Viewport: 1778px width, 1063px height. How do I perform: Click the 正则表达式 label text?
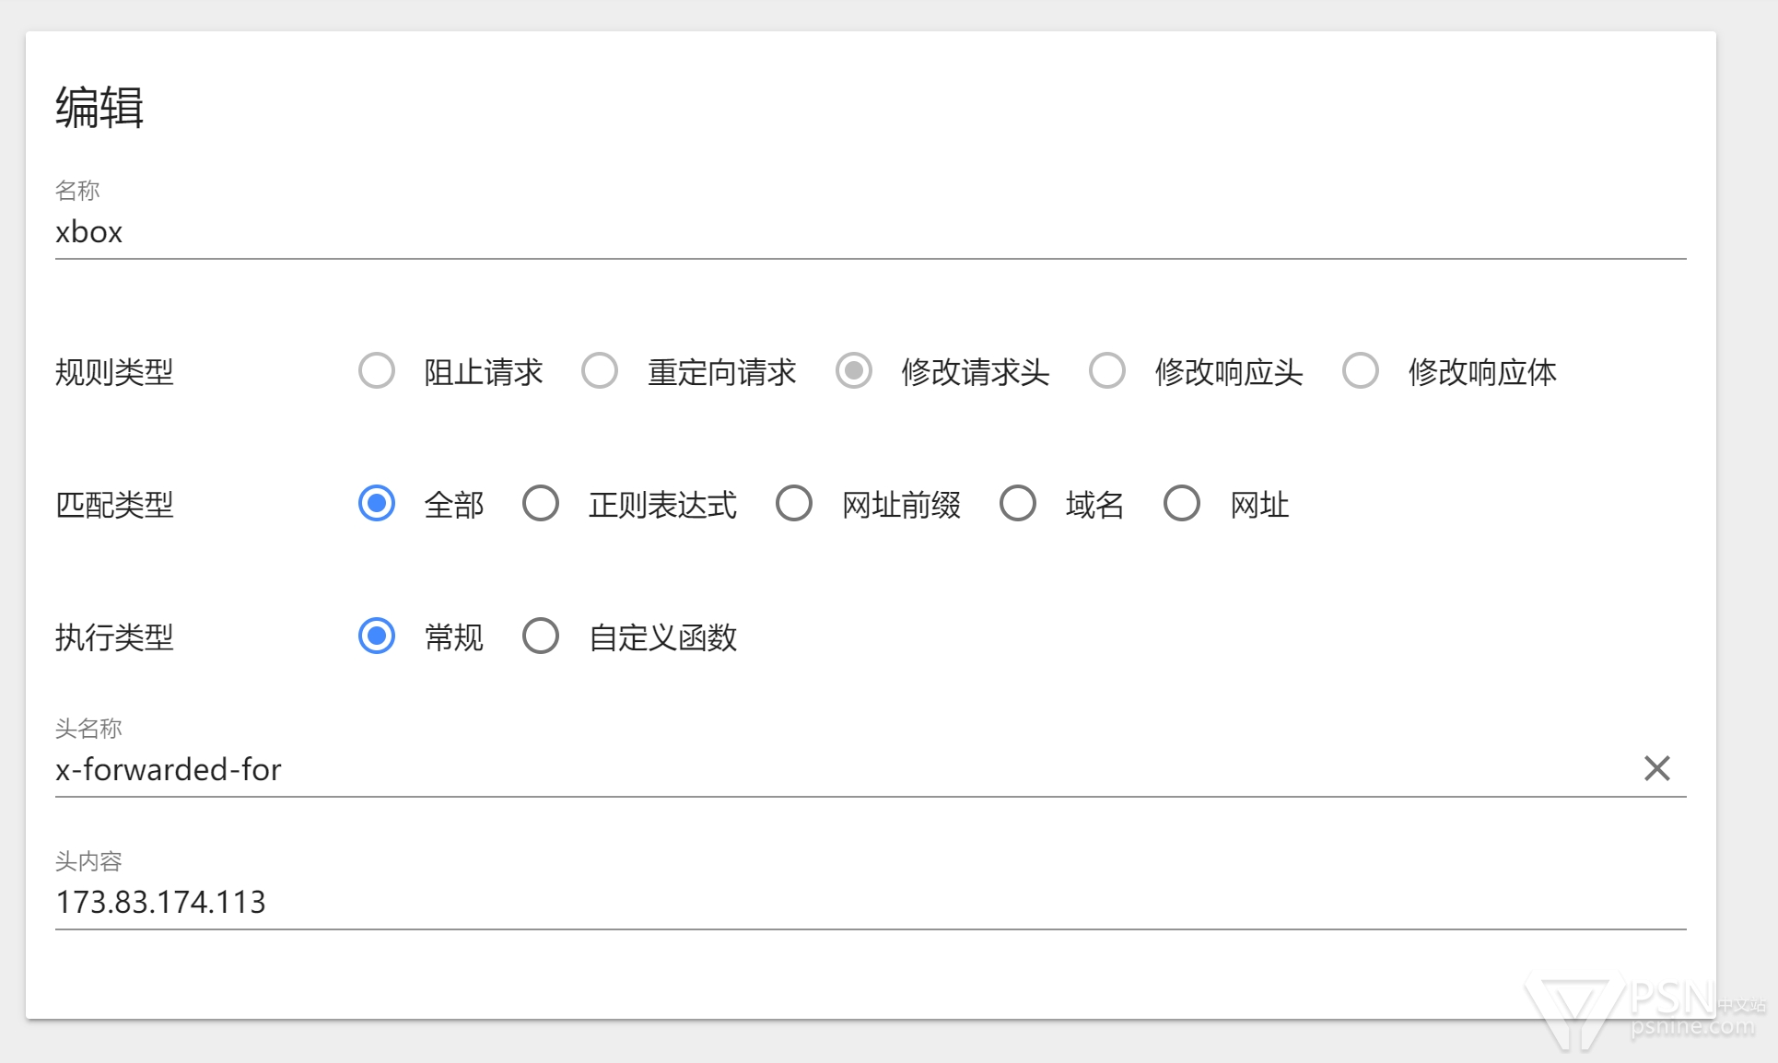coord(662,505)
